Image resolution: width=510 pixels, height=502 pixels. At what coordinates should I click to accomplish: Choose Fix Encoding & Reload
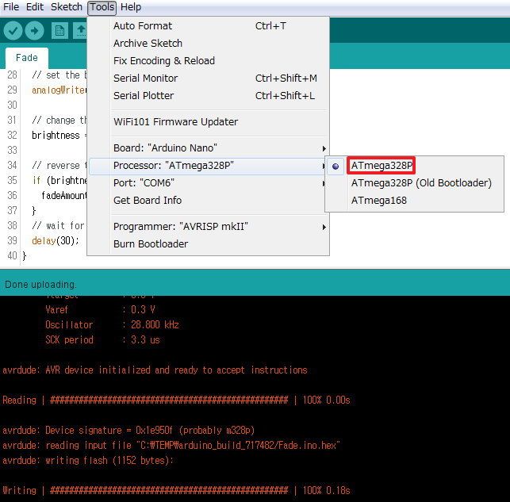(208, 61)
